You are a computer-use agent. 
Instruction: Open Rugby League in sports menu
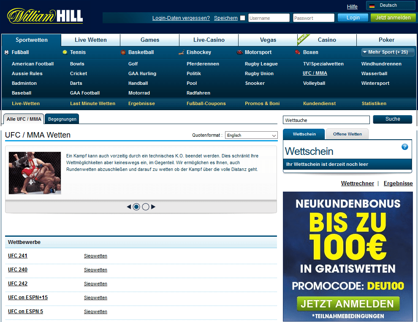tap(261, 64)
